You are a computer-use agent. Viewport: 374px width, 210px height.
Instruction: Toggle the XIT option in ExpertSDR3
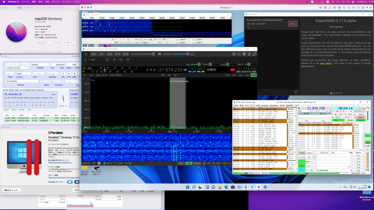(91, 75)
